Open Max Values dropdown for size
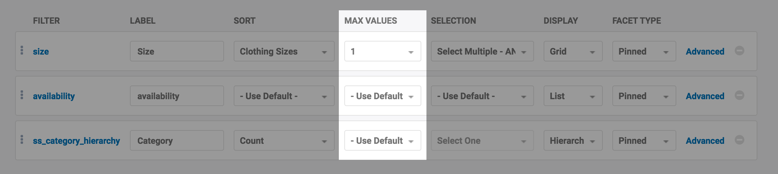The width and height of the screenshot is (778, 174). click(x=382, y=51)
